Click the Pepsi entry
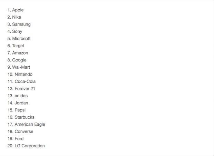The width and height of the screenshot is (214, 156). [x=16, y=110]
